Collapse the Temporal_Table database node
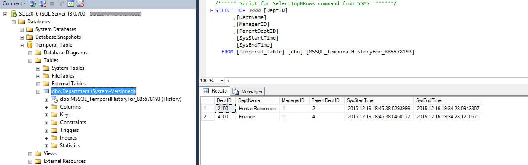 pos(22,45)
